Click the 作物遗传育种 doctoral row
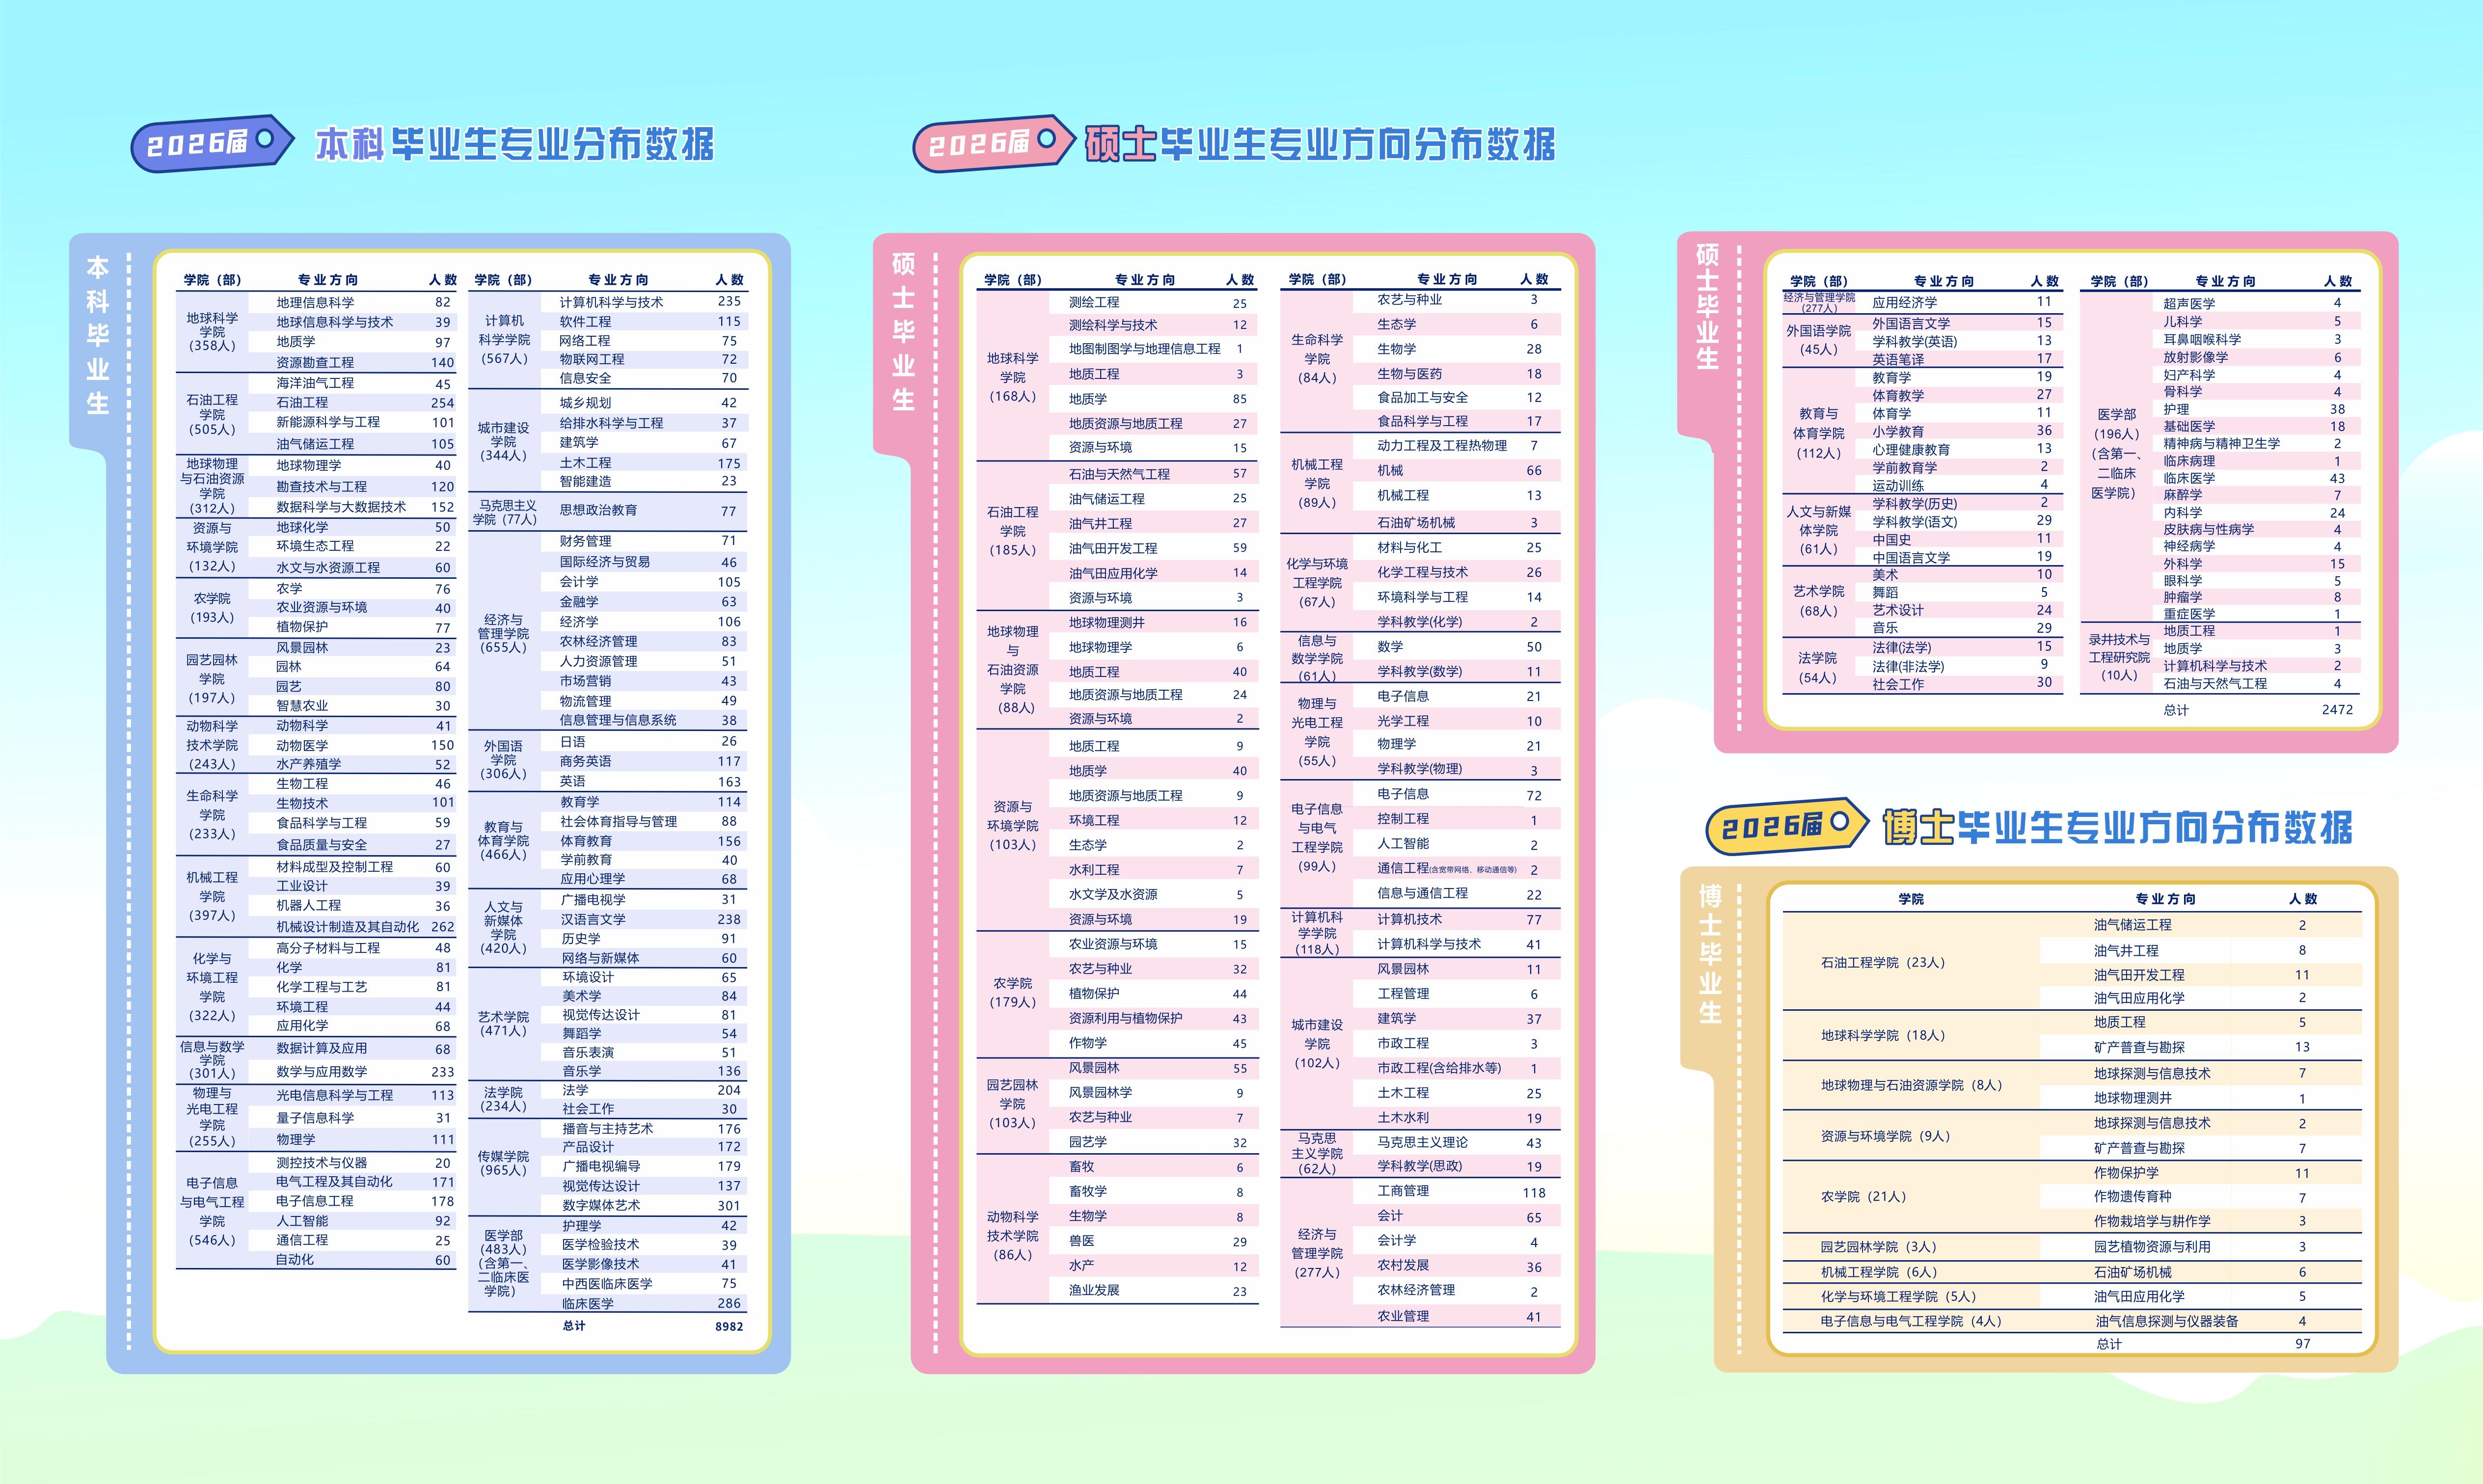This screenshot has width=2483, height=1484. coord(2200,1197)
